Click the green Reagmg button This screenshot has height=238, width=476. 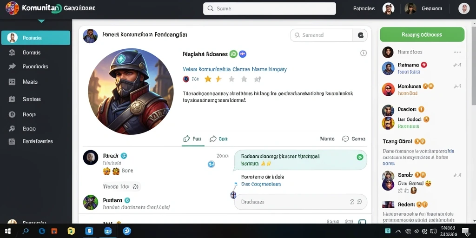point(422,34)
